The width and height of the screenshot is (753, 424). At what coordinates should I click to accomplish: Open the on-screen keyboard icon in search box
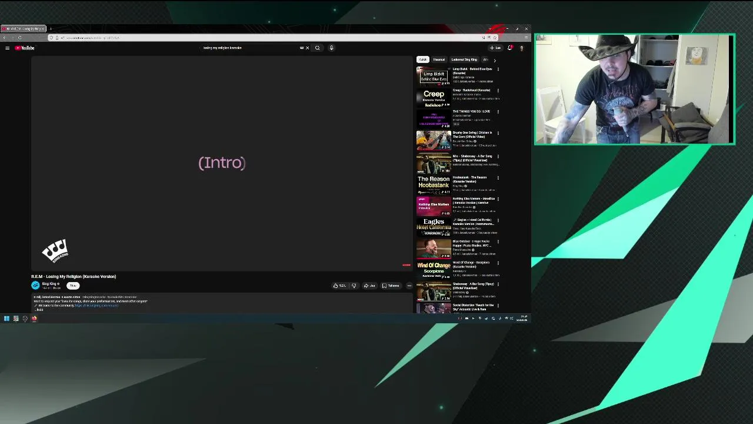pos(302,48)
